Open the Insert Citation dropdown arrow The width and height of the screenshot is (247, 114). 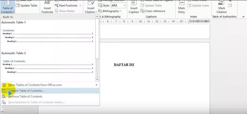96,12
